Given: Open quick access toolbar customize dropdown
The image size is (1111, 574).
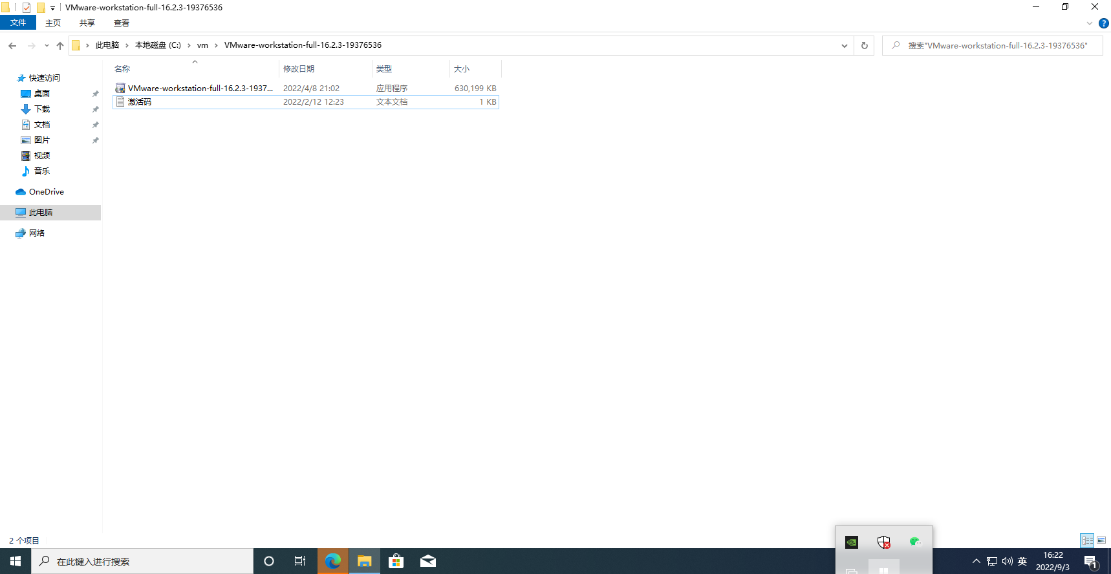Looking at the screenshot, I should (52, 8).
